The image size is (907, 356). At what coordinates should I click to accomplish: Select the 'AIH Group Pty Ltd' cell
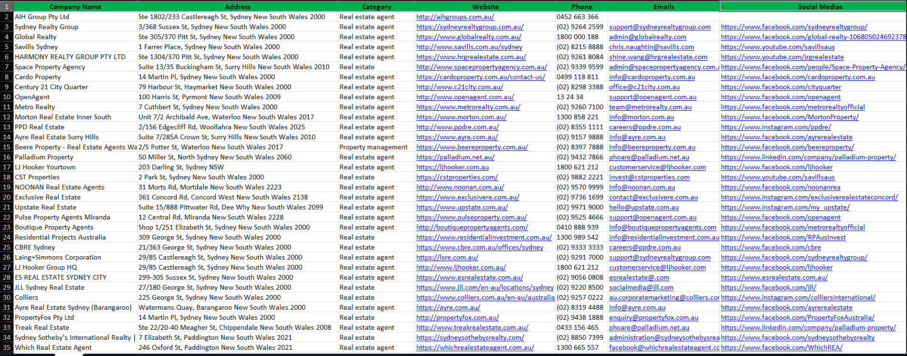(x=75, y=17)
